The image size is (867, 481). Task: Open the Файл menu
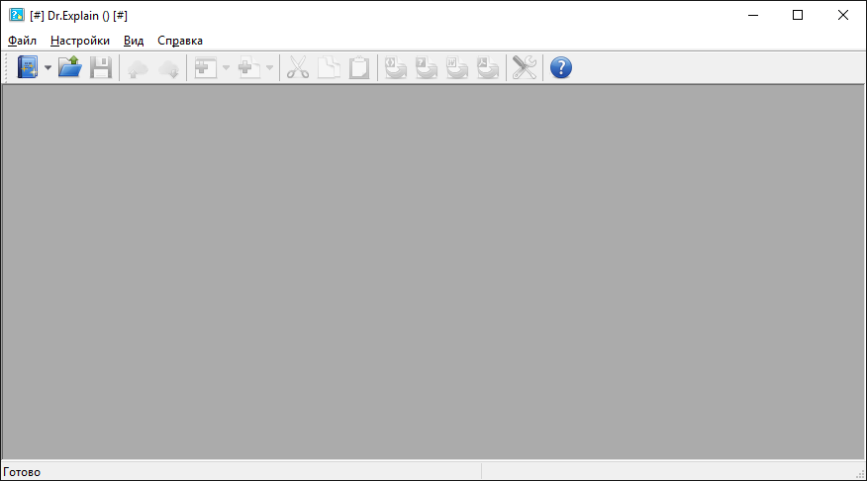[22, 41]
